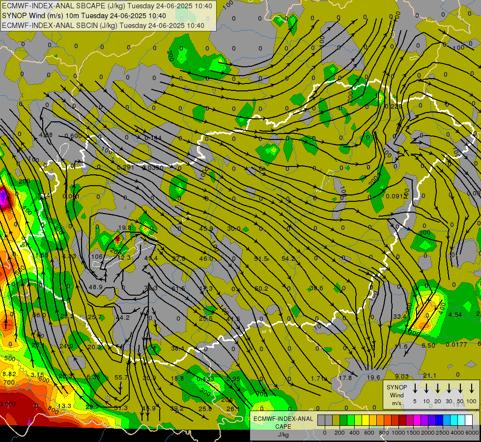Click the map value 0.291
The width and height of the screenshot is (481, 442).
pyautogui.click(x=125, y=167)
